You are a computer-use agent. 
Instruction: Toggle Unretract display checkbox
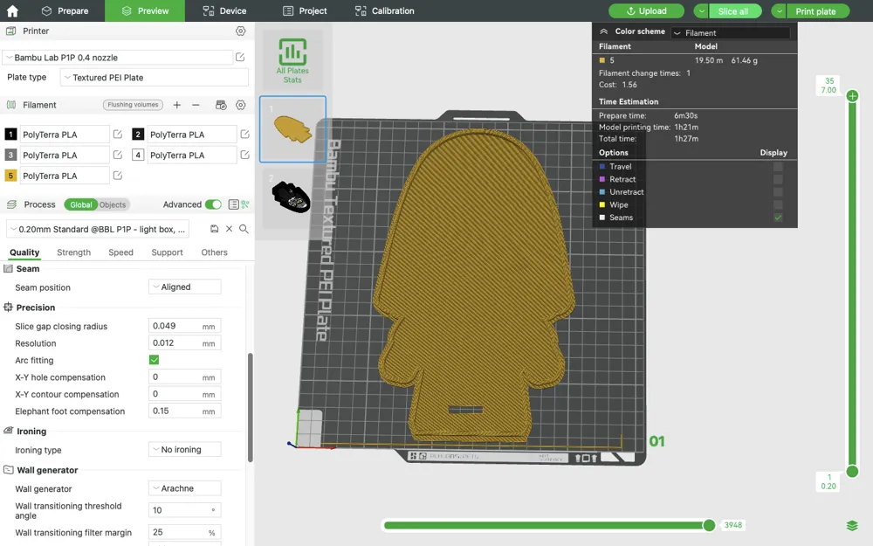click(779, 192)
